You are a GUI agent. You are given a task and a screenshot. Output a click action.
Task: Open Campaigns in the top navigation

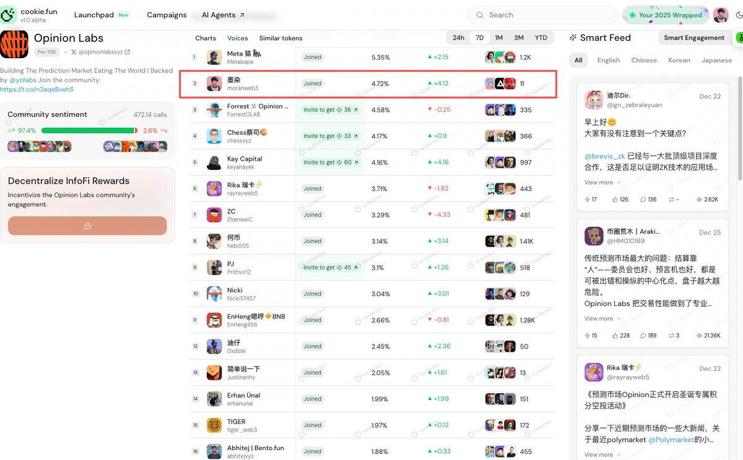[167, 15]
